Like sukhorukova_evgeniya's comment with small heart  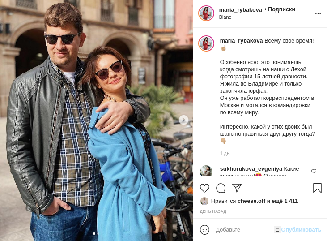tap(314, 171)
